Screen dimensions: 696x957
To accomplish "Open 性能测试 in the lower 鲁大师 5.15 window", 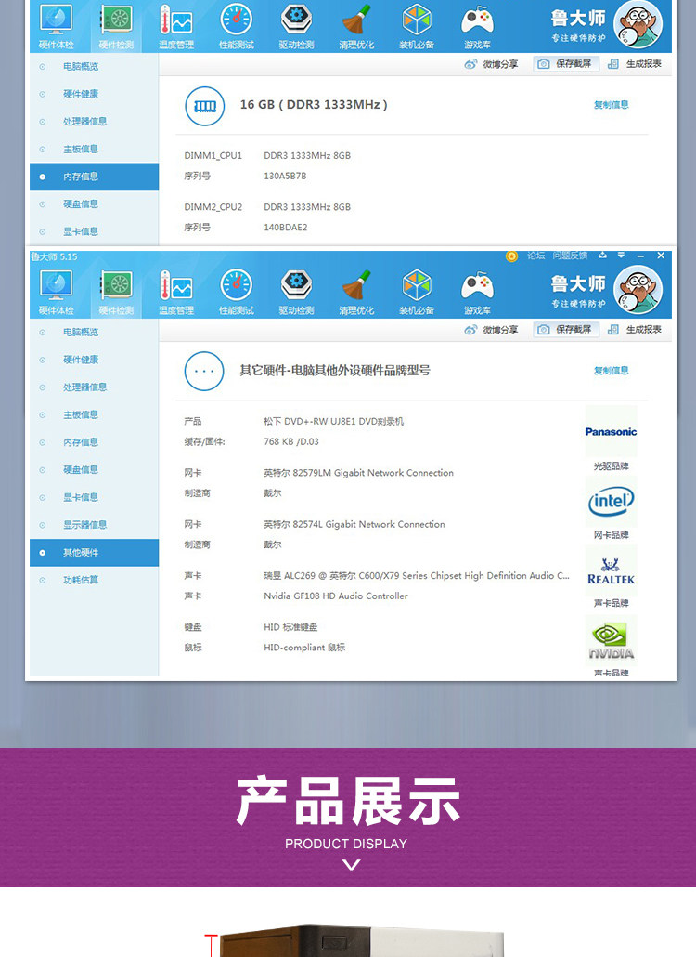I will 237,293.
